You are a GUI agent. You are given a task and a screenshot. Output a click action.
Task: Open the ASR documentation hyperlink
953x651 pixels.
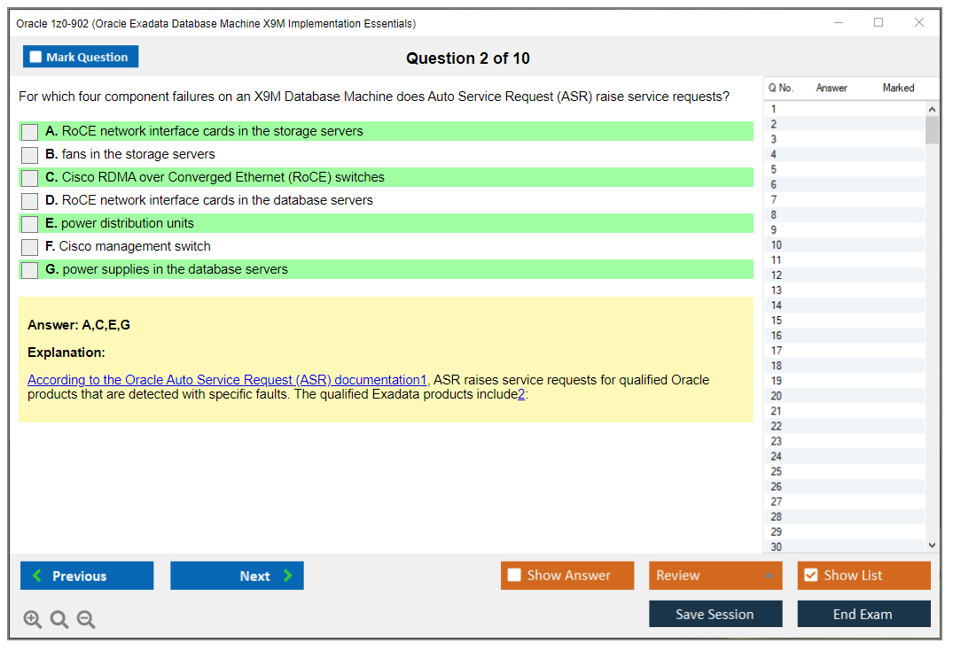[x=225, y=379]
